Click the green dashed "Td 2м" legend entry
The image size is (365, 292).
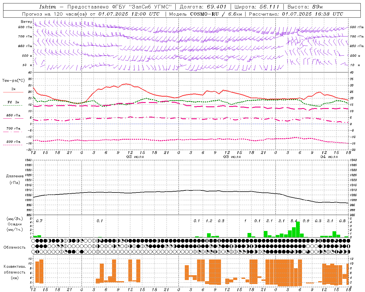click(13, 103)
